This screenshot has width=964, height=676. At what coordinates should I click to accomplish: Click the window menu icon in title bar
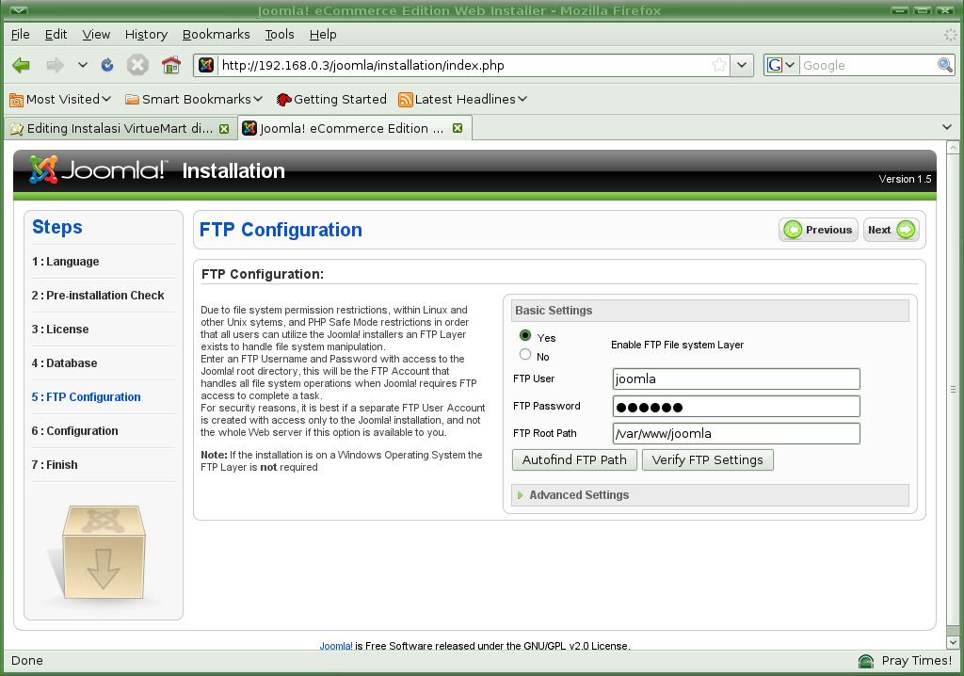[x=18, y=9]
